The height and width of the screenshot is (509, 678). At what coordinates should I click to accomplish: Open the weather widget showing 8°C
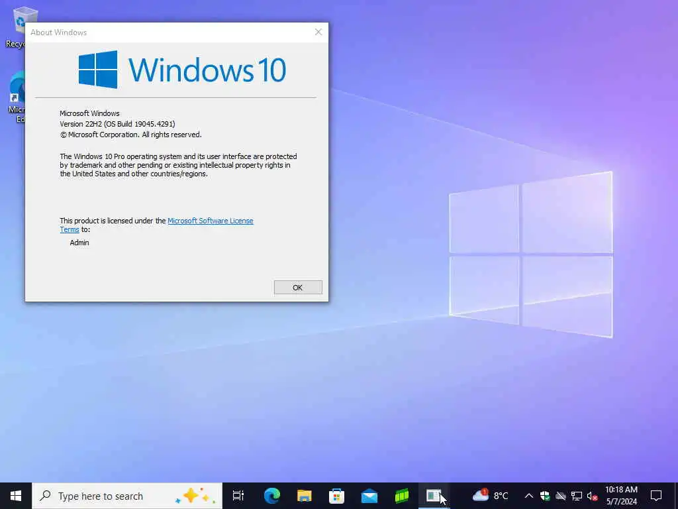(x=490, y=496)
